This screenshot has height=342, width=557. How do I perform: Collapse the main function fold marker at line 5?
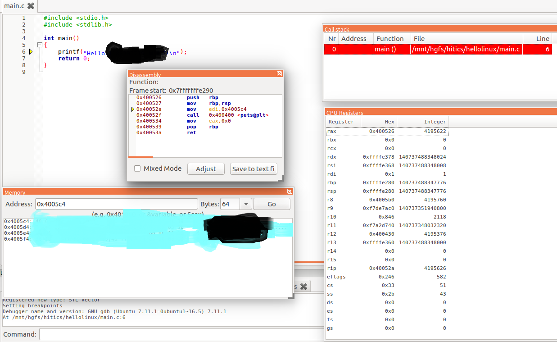(x=40, y=45)
